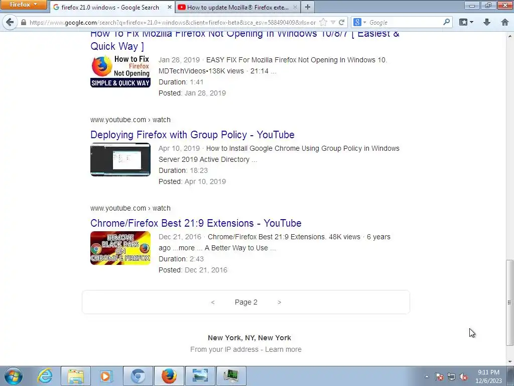Open the system monitor taskbar icon
Image resolution: width=514 pixels, height=386 pixels.
[x=231, y=376]
